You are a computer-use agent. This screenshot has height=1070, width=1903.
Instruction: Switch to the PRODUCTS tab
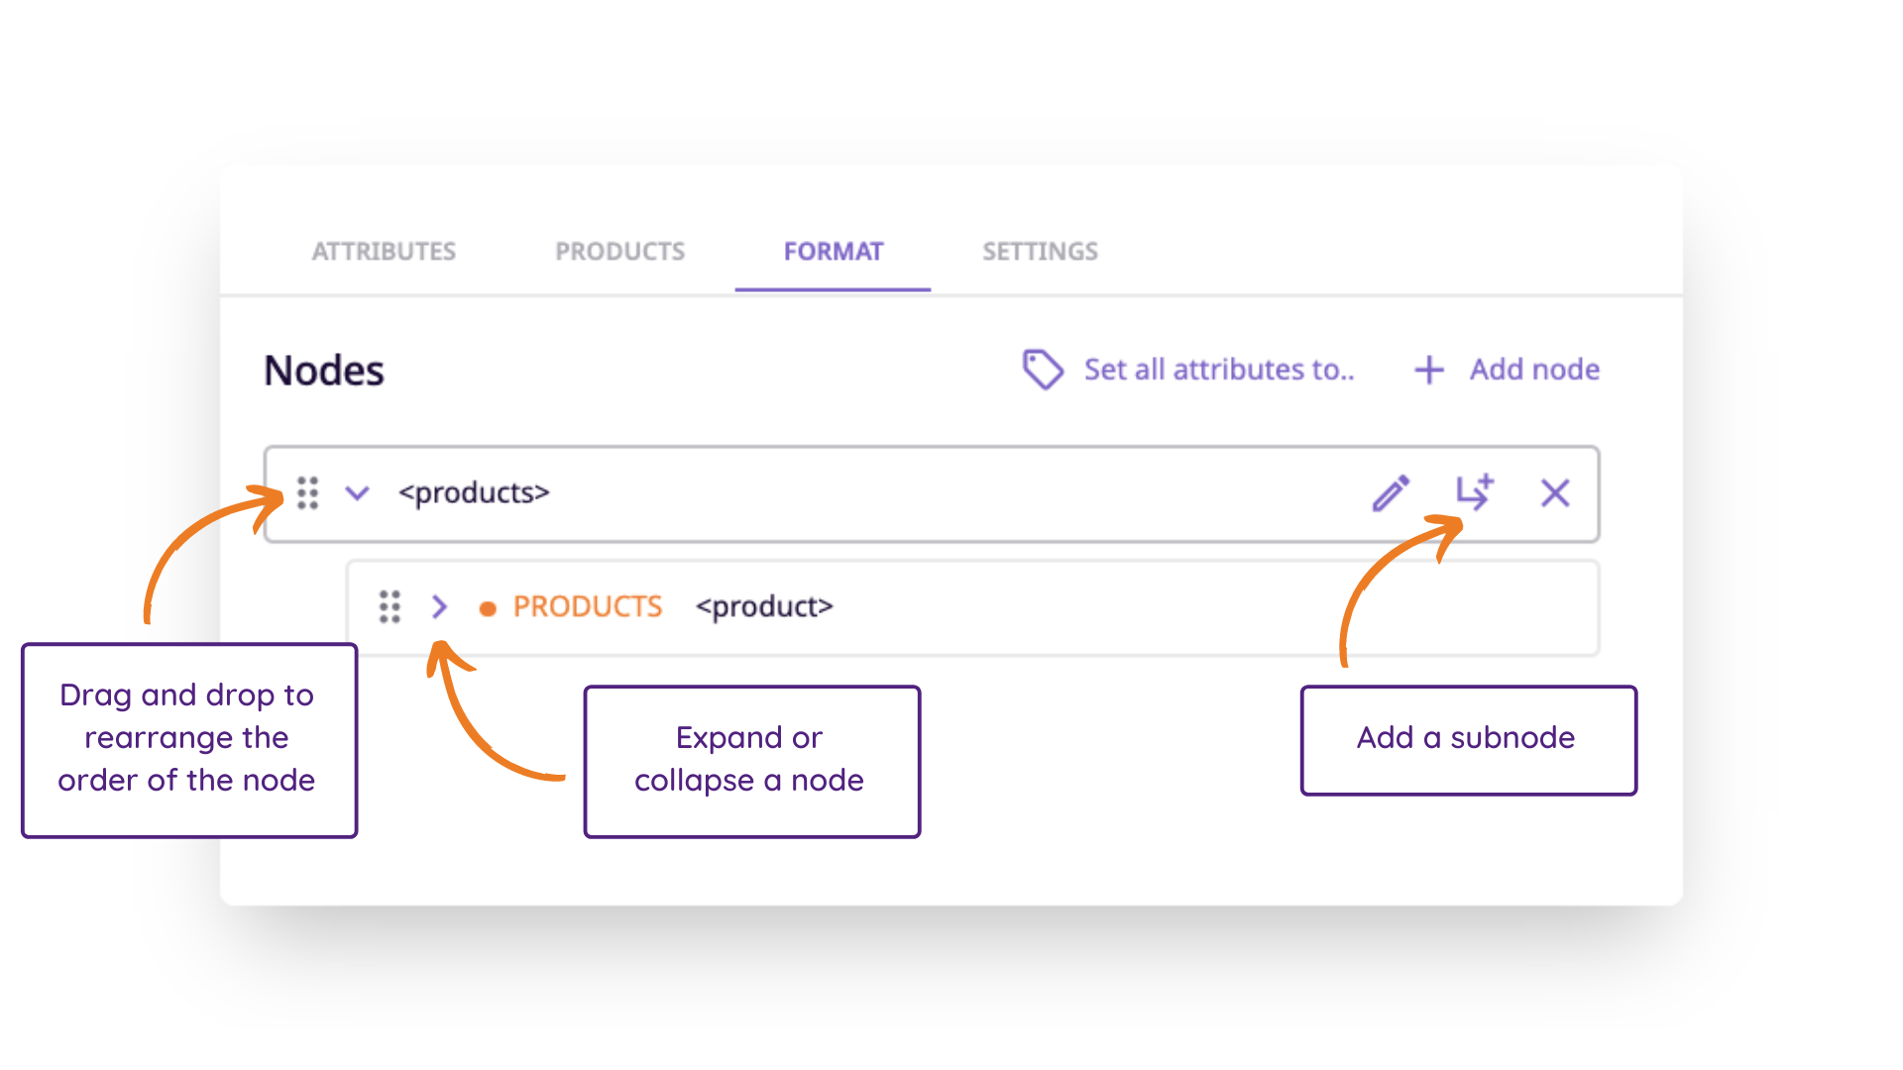coord(619,252)
